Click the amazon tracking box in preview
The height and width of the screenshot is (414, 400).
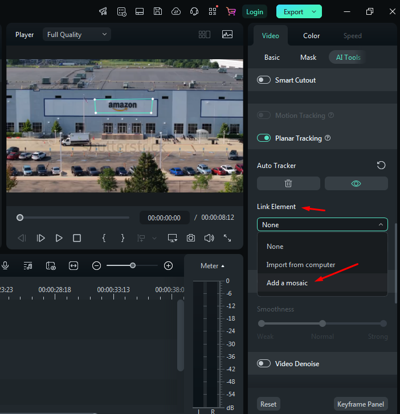pyautogui.click(x=124, y=106)
